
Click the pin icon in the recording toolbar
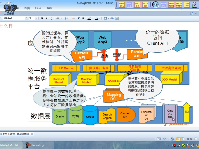point(155,5)
